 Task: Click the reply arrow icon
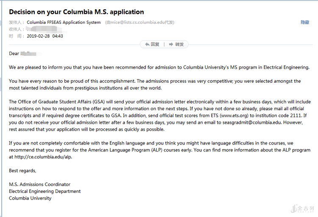tap(147, 45)
